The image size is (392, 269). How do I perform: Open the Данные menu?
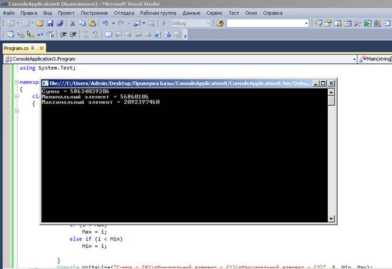(x=191, y=13)
